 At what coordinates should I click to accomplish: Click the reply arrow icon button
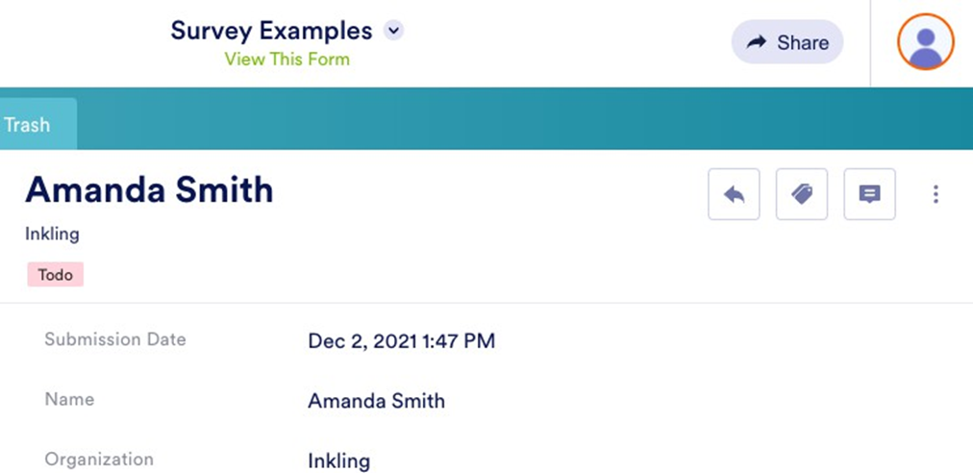click(734, 194)
